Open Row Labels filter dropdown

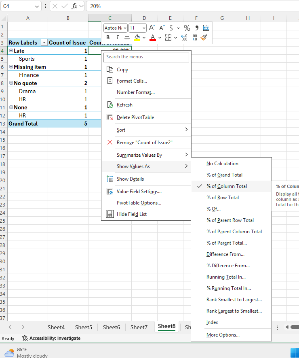coord(44,43)
